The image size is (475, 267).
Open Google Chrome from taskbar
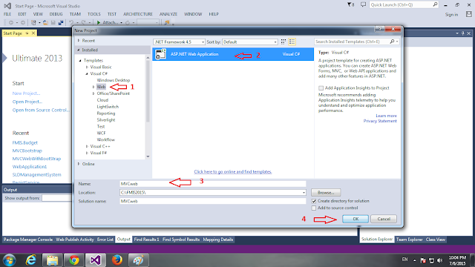pyautogui.click(x=74, y=260)
